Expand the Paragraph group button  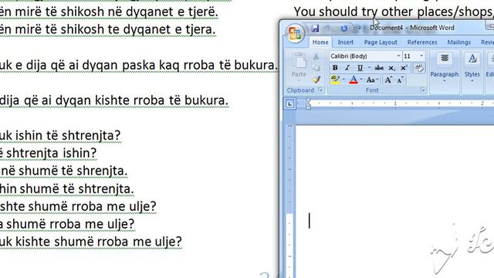tap(445, 68)
